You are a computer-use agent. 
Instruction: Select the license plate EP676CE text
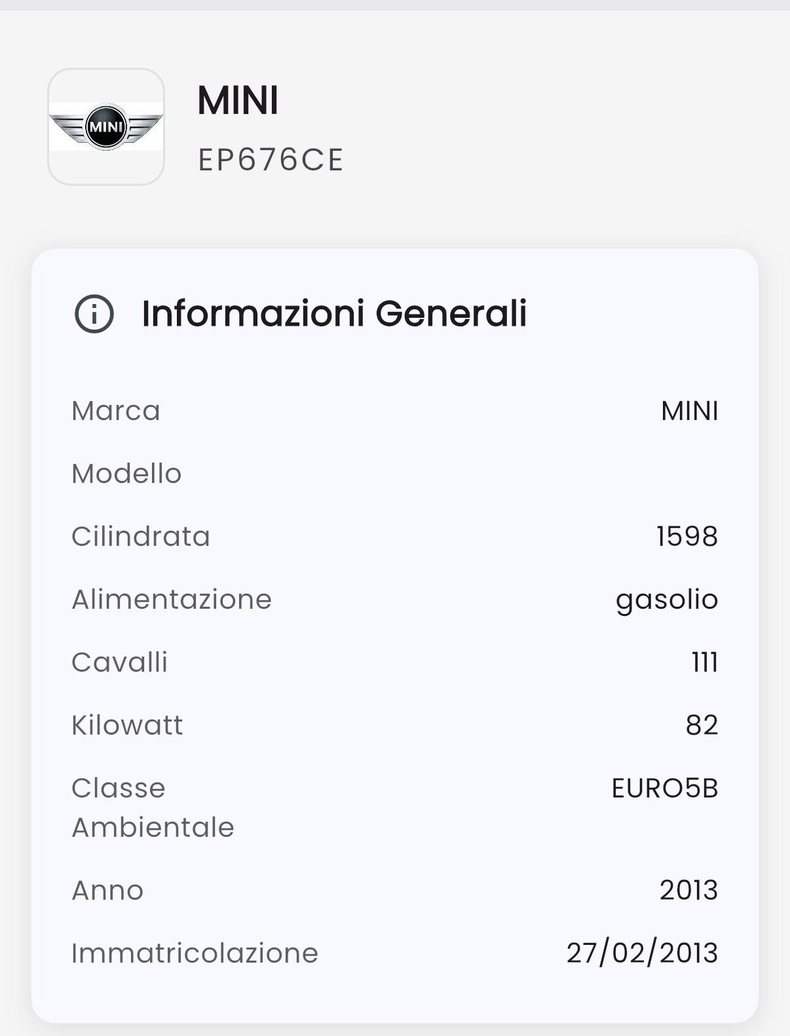pyautogui.click(x=271, y=160)
